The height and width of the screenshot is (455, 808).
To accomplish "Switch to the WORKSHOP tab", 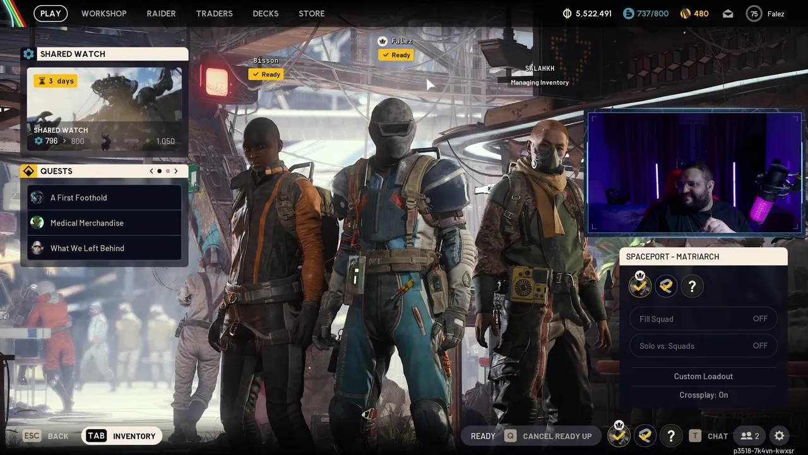I will click(104, 13).
